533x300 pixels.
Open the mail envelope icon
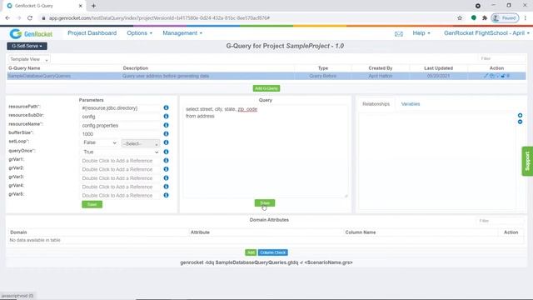(x=399, y=33)
